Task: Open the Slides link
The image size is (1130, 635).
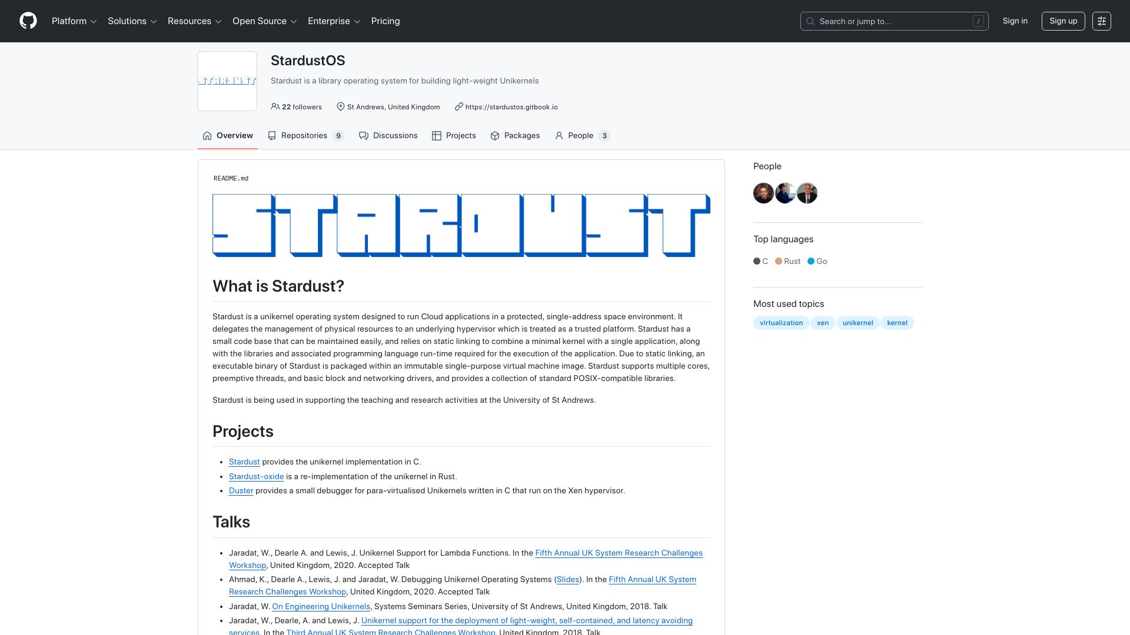Action: [567, 580]
